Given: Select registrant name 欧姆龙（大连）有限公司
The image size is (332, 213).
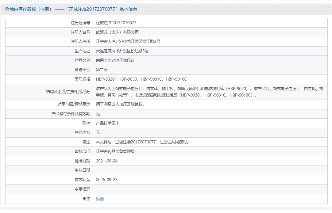Looking at the screenshot, I should pos(117,32).
